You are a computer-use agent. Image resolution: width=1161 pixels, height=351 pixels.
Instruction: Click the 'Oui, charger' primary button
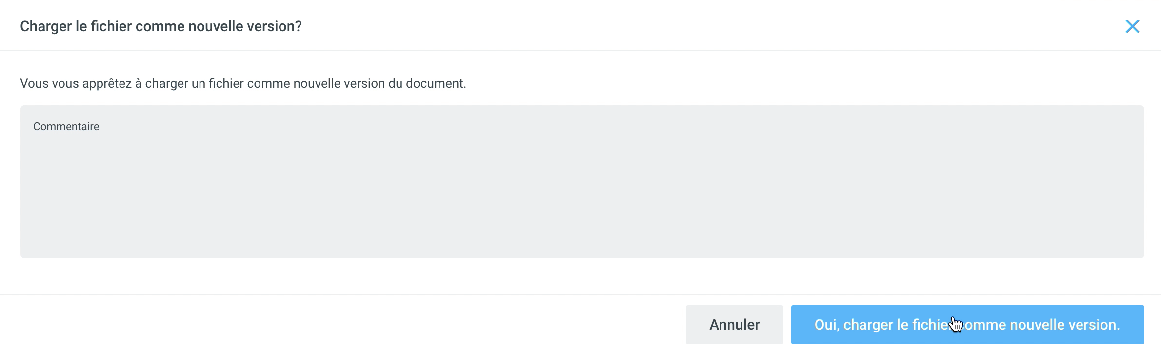tap(967, 325)
